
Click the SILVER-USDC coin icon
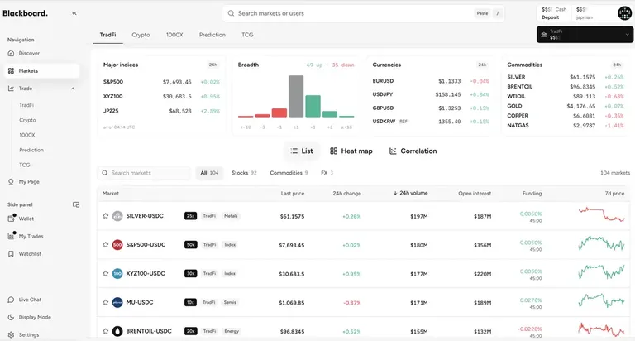[x=117, y=216]
